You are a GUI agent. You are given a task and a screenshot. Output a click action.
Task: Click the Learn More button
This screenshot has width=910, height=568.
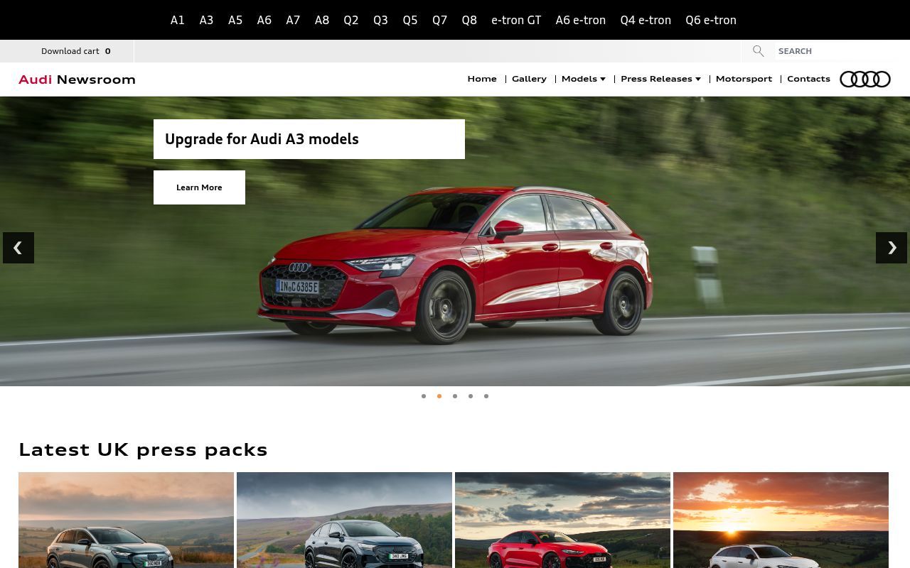pos(199,187)
